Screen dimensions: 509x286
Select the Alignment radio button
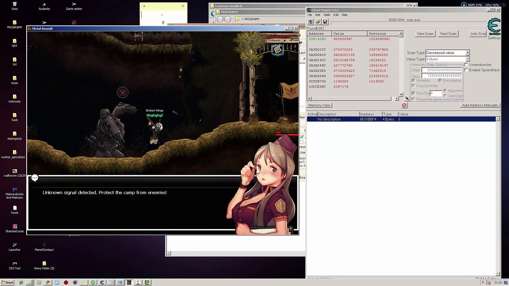point(445,91)
